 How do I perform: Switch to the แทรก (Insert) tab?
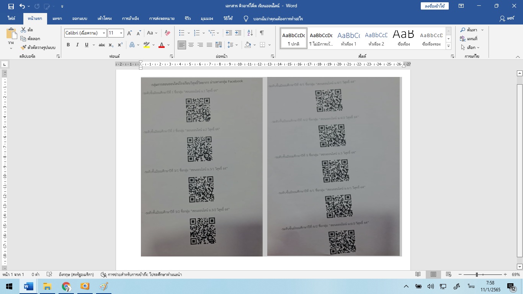57,18
